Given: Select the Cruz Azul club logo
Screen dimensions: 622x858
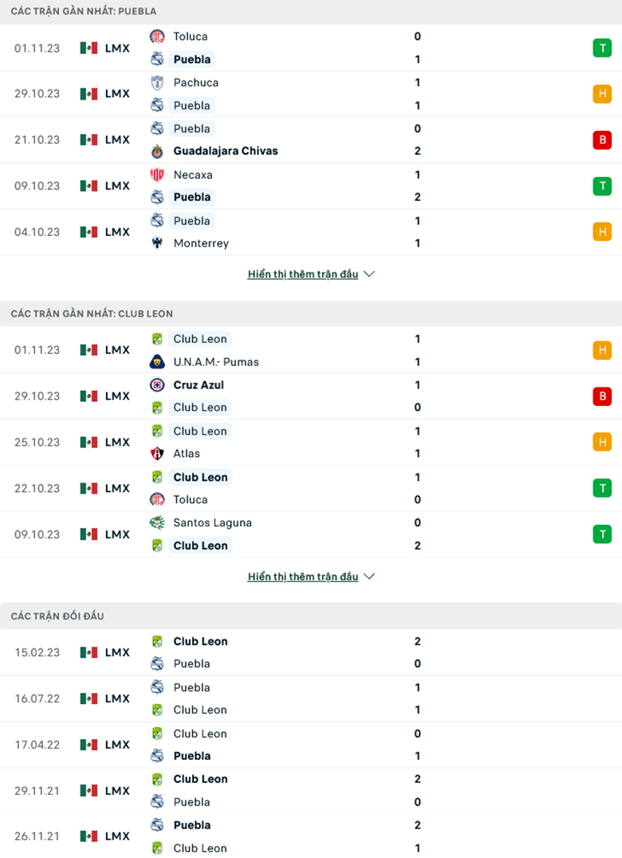Looking at the screenshot, I should (158, 384).
